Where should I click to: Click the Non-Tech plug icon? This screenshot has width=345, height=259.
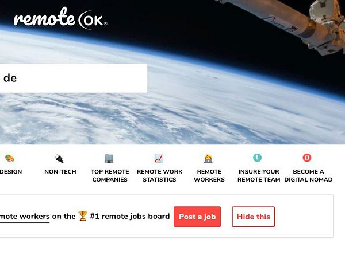click(59, 158)
